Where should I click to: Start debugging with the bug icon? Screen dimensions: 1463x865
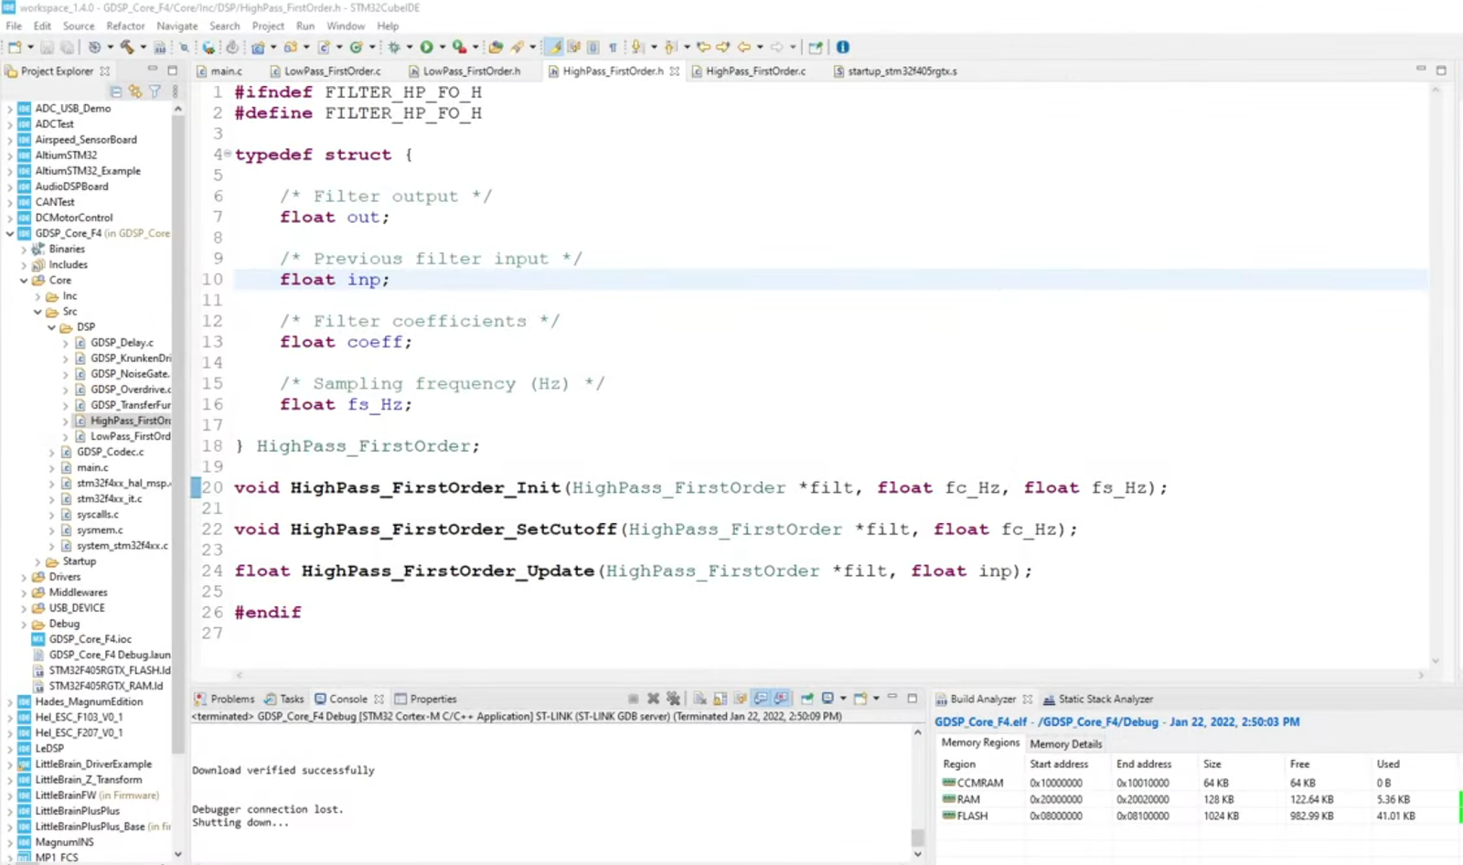pos(394,47)
